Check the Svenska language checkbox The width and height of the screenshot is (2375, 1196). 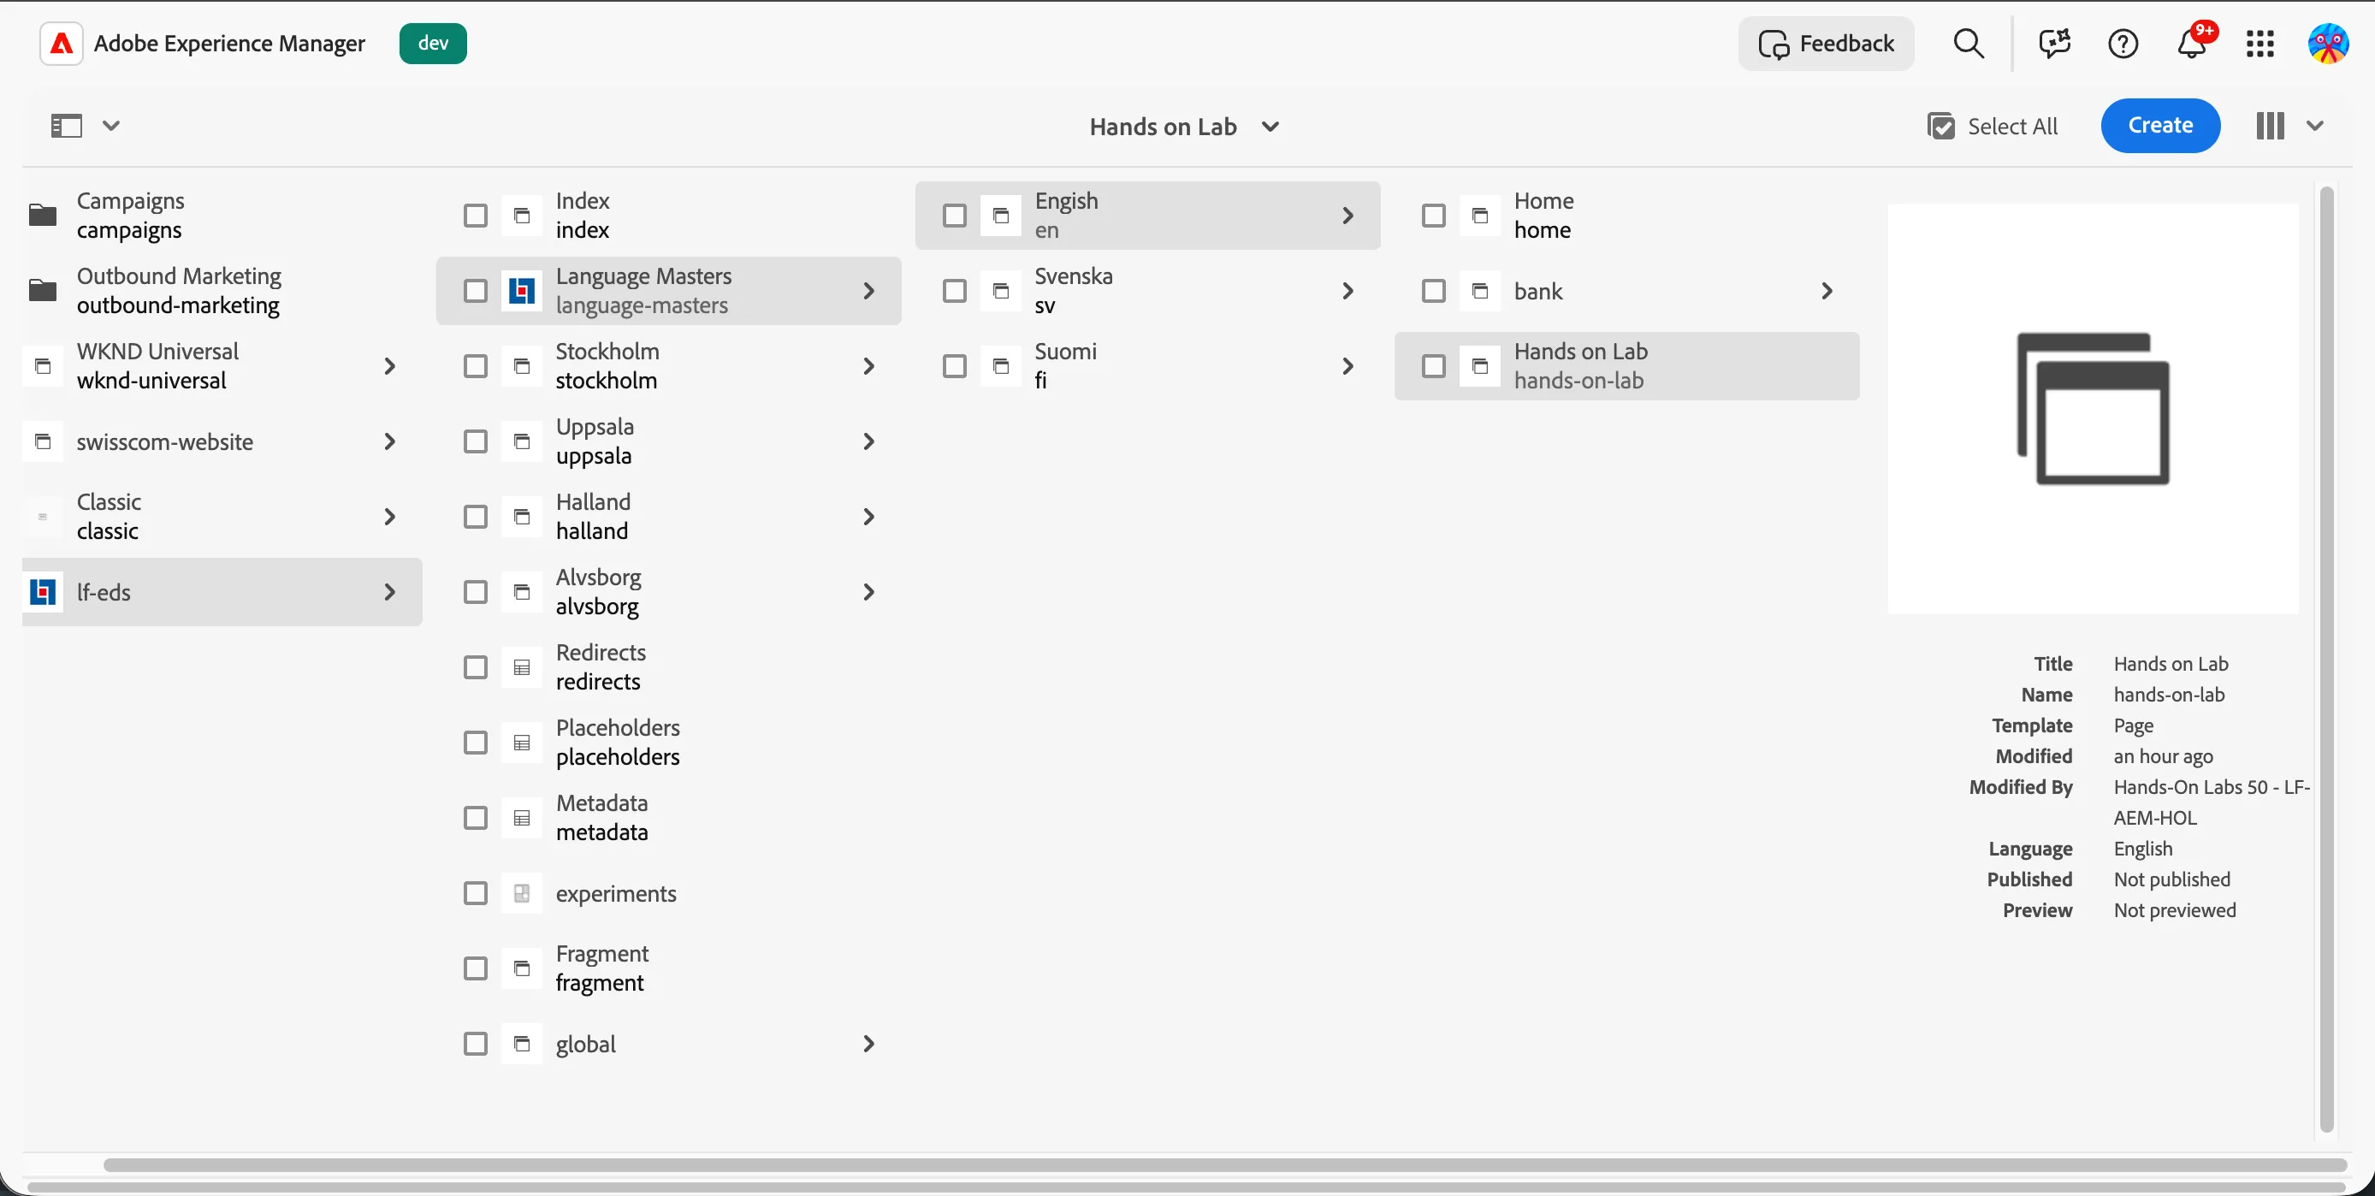coord(954,291)
